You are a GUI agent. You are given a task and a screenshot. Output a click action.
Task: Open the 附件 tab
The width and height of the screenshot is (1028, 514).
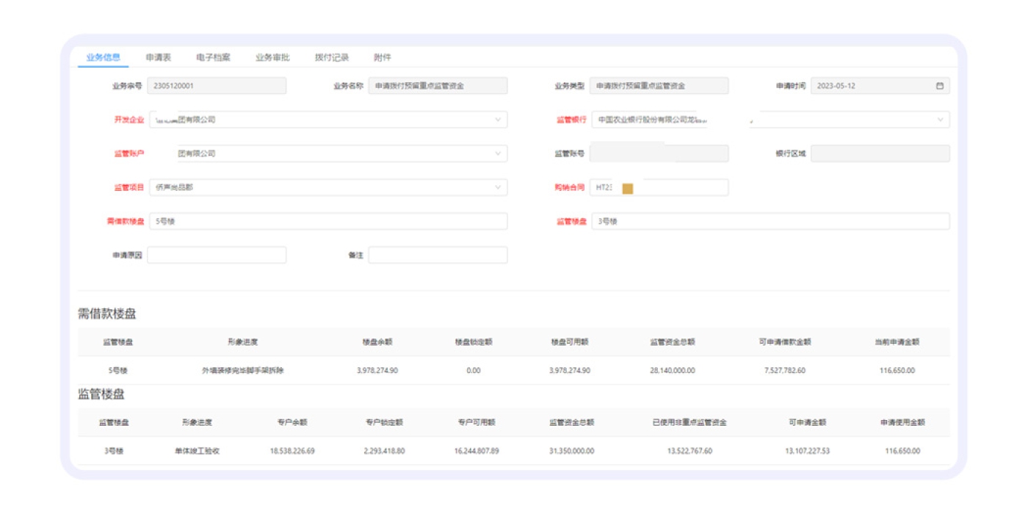383,57
